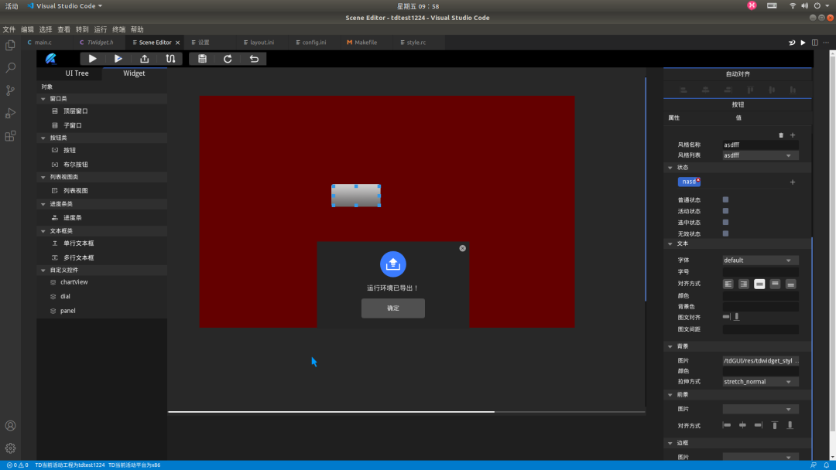Switch to the UI Tree tab
This screenshot has width=836, height=470.
tap(77, 73)
